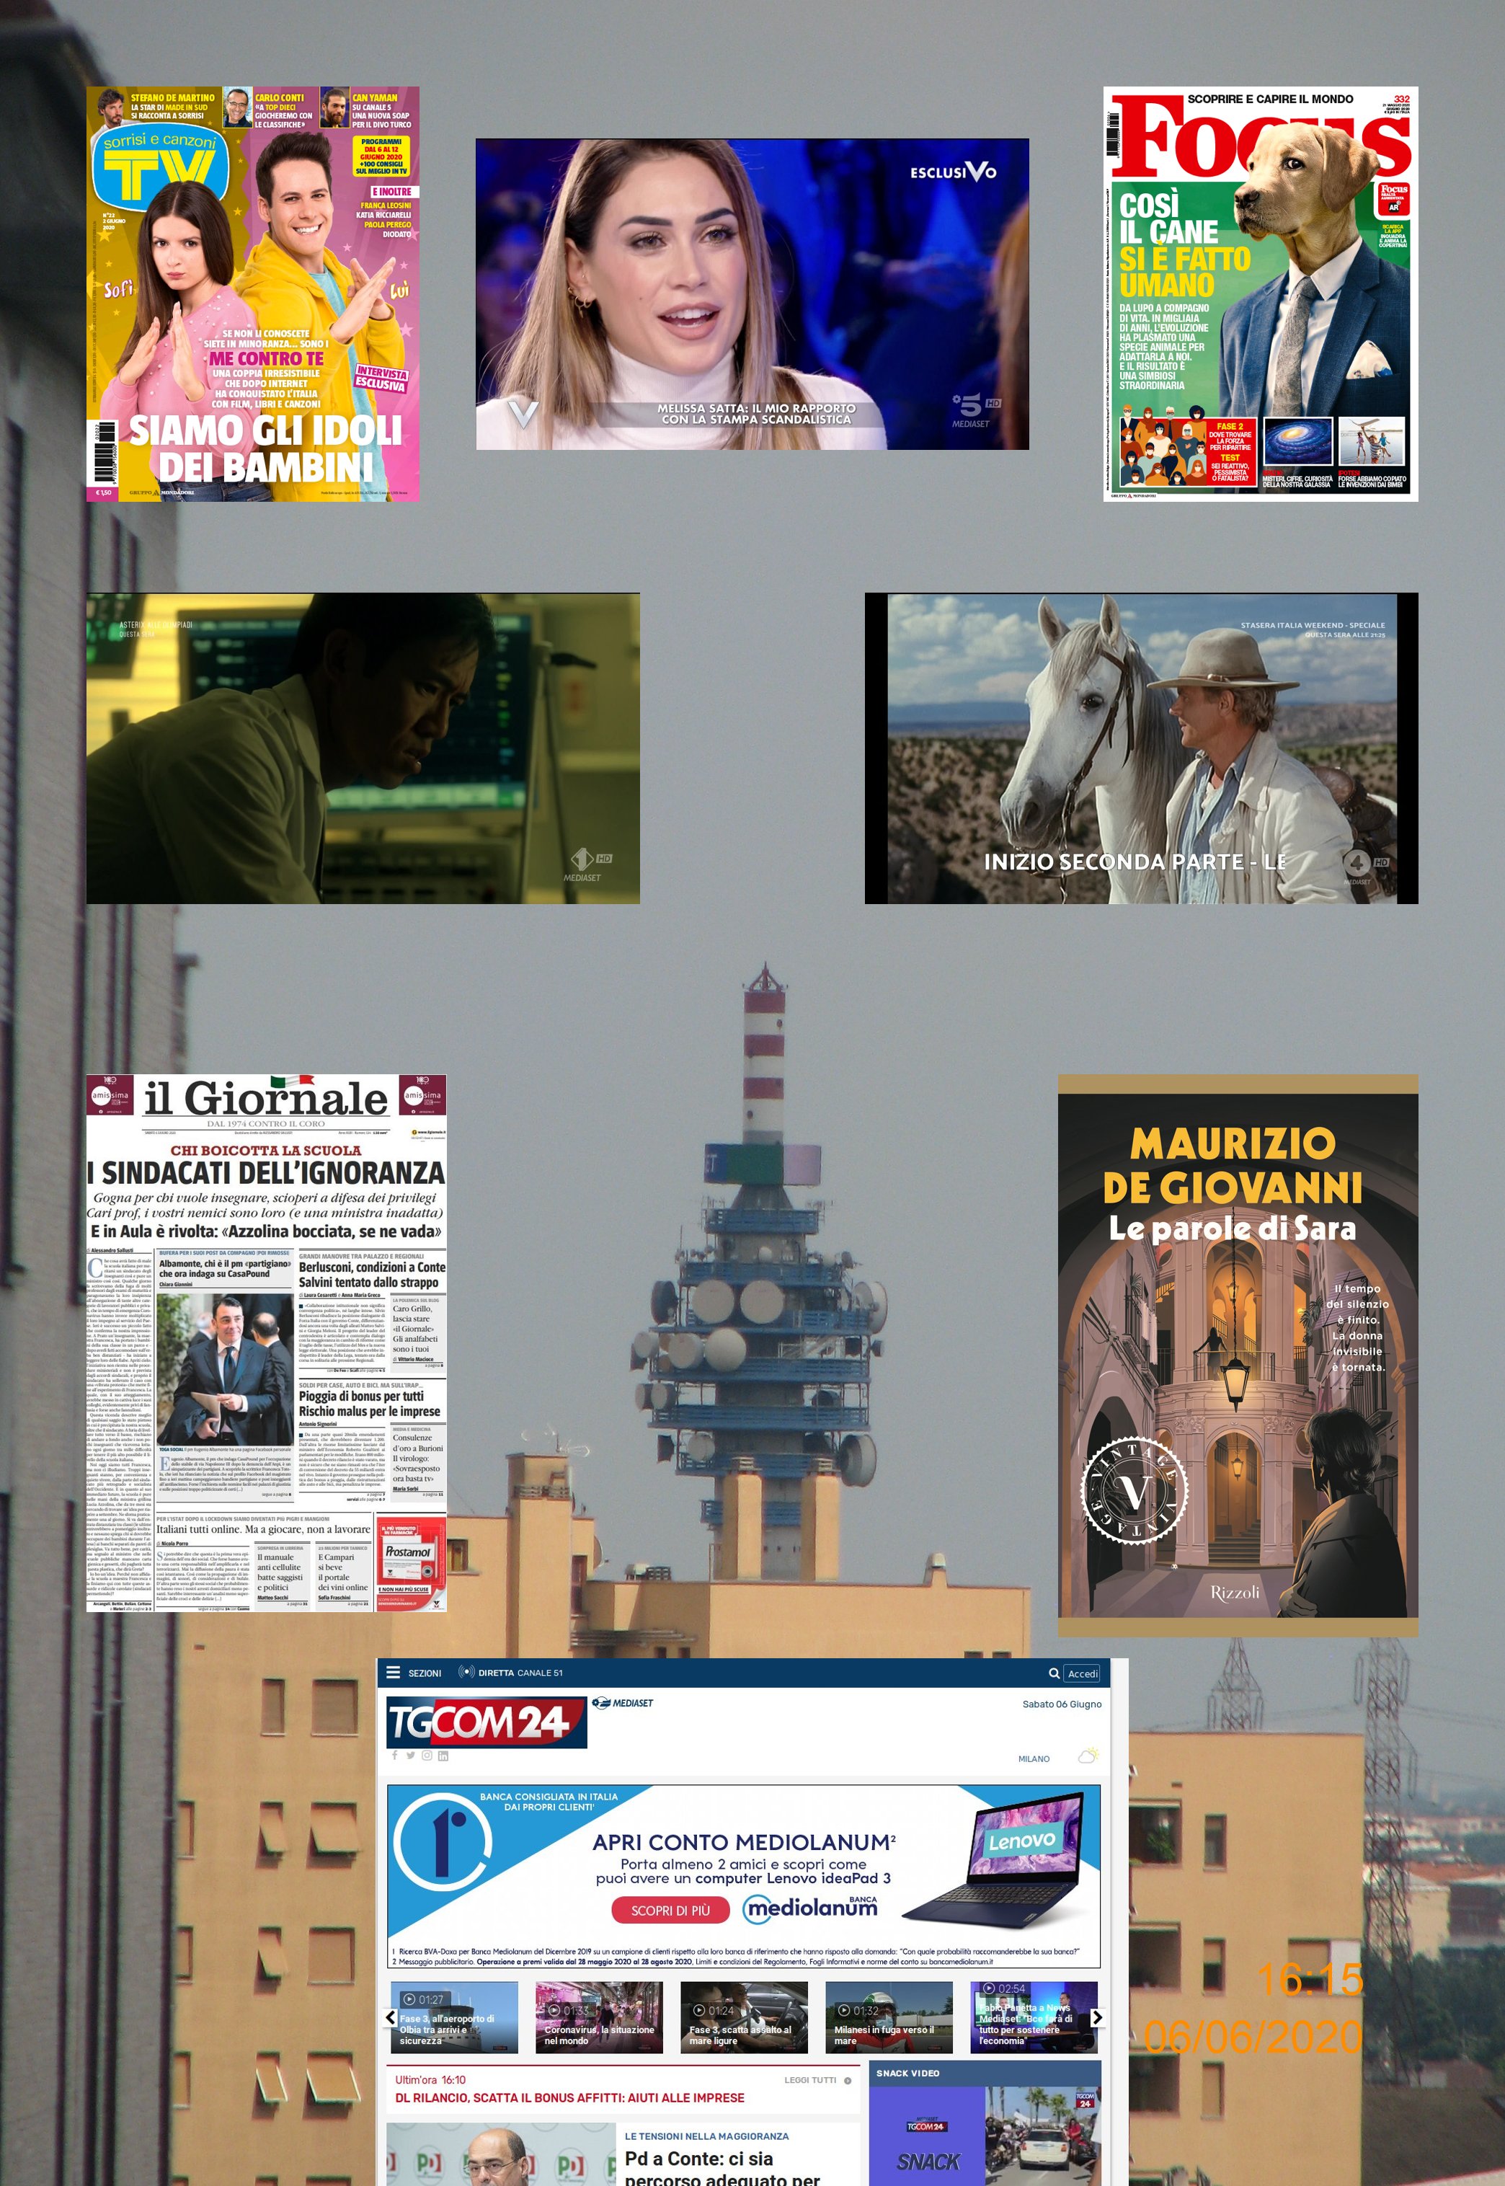Click the Diretta live broadcast icon
The image size is (1505, 2186).
pyautogui.click(x=466, y=1672)
